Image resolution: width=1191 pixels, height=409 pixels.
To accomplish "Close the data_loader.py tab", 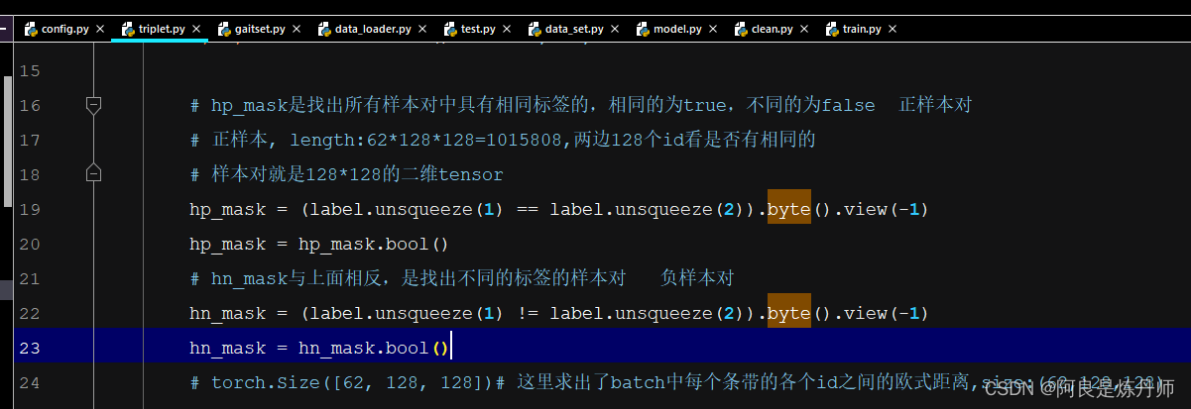I will click(x=421, y=30).
